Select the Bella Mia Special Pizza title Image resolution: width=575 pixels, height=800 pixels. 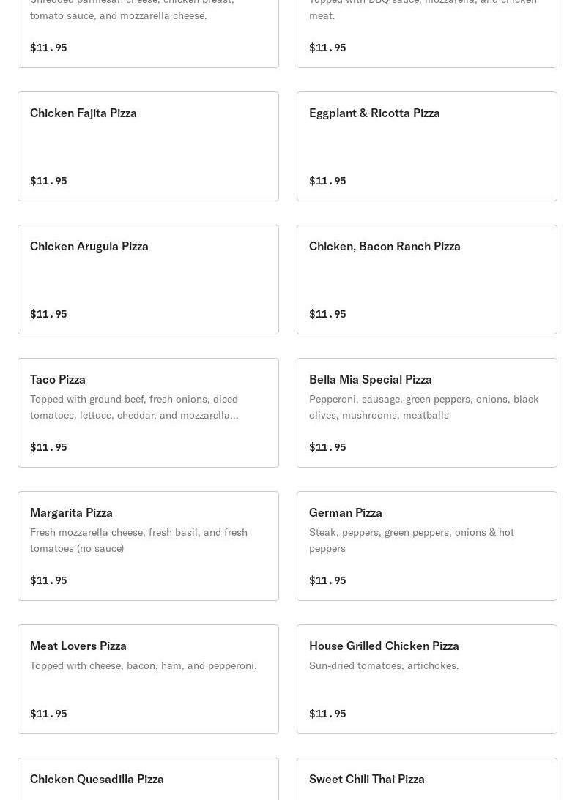pyautogui.click(x=370, y=380)
